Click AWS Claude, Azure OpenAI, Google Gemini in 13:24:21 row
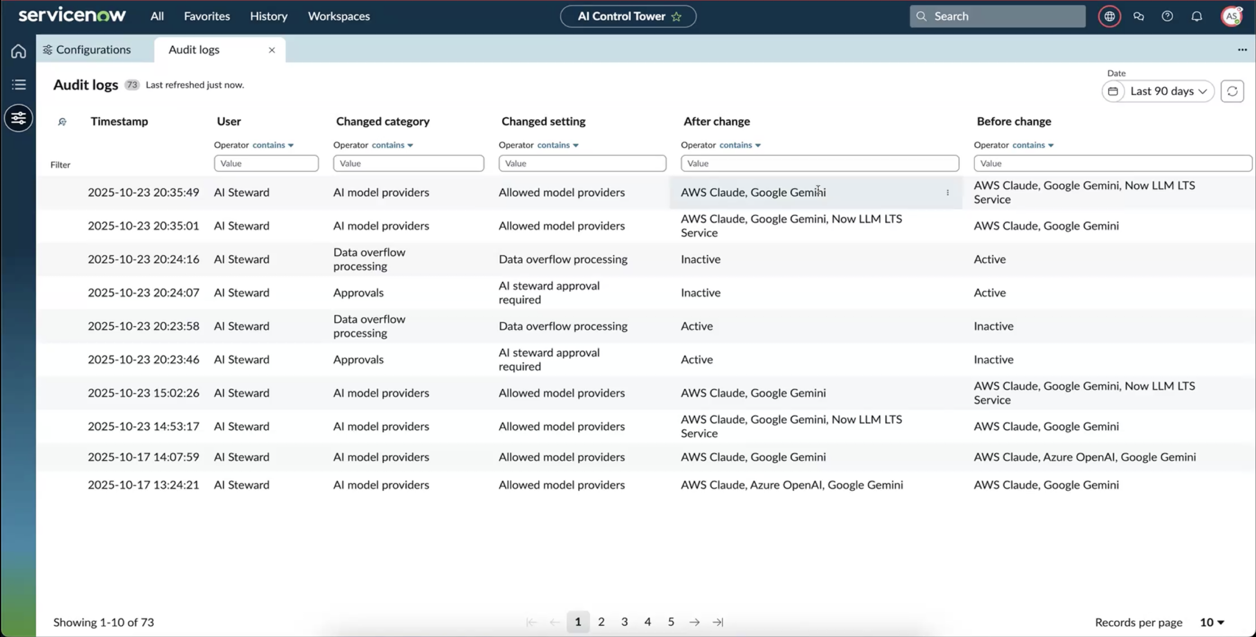Viewport: 1256px width, 637px height. point(792,485)
